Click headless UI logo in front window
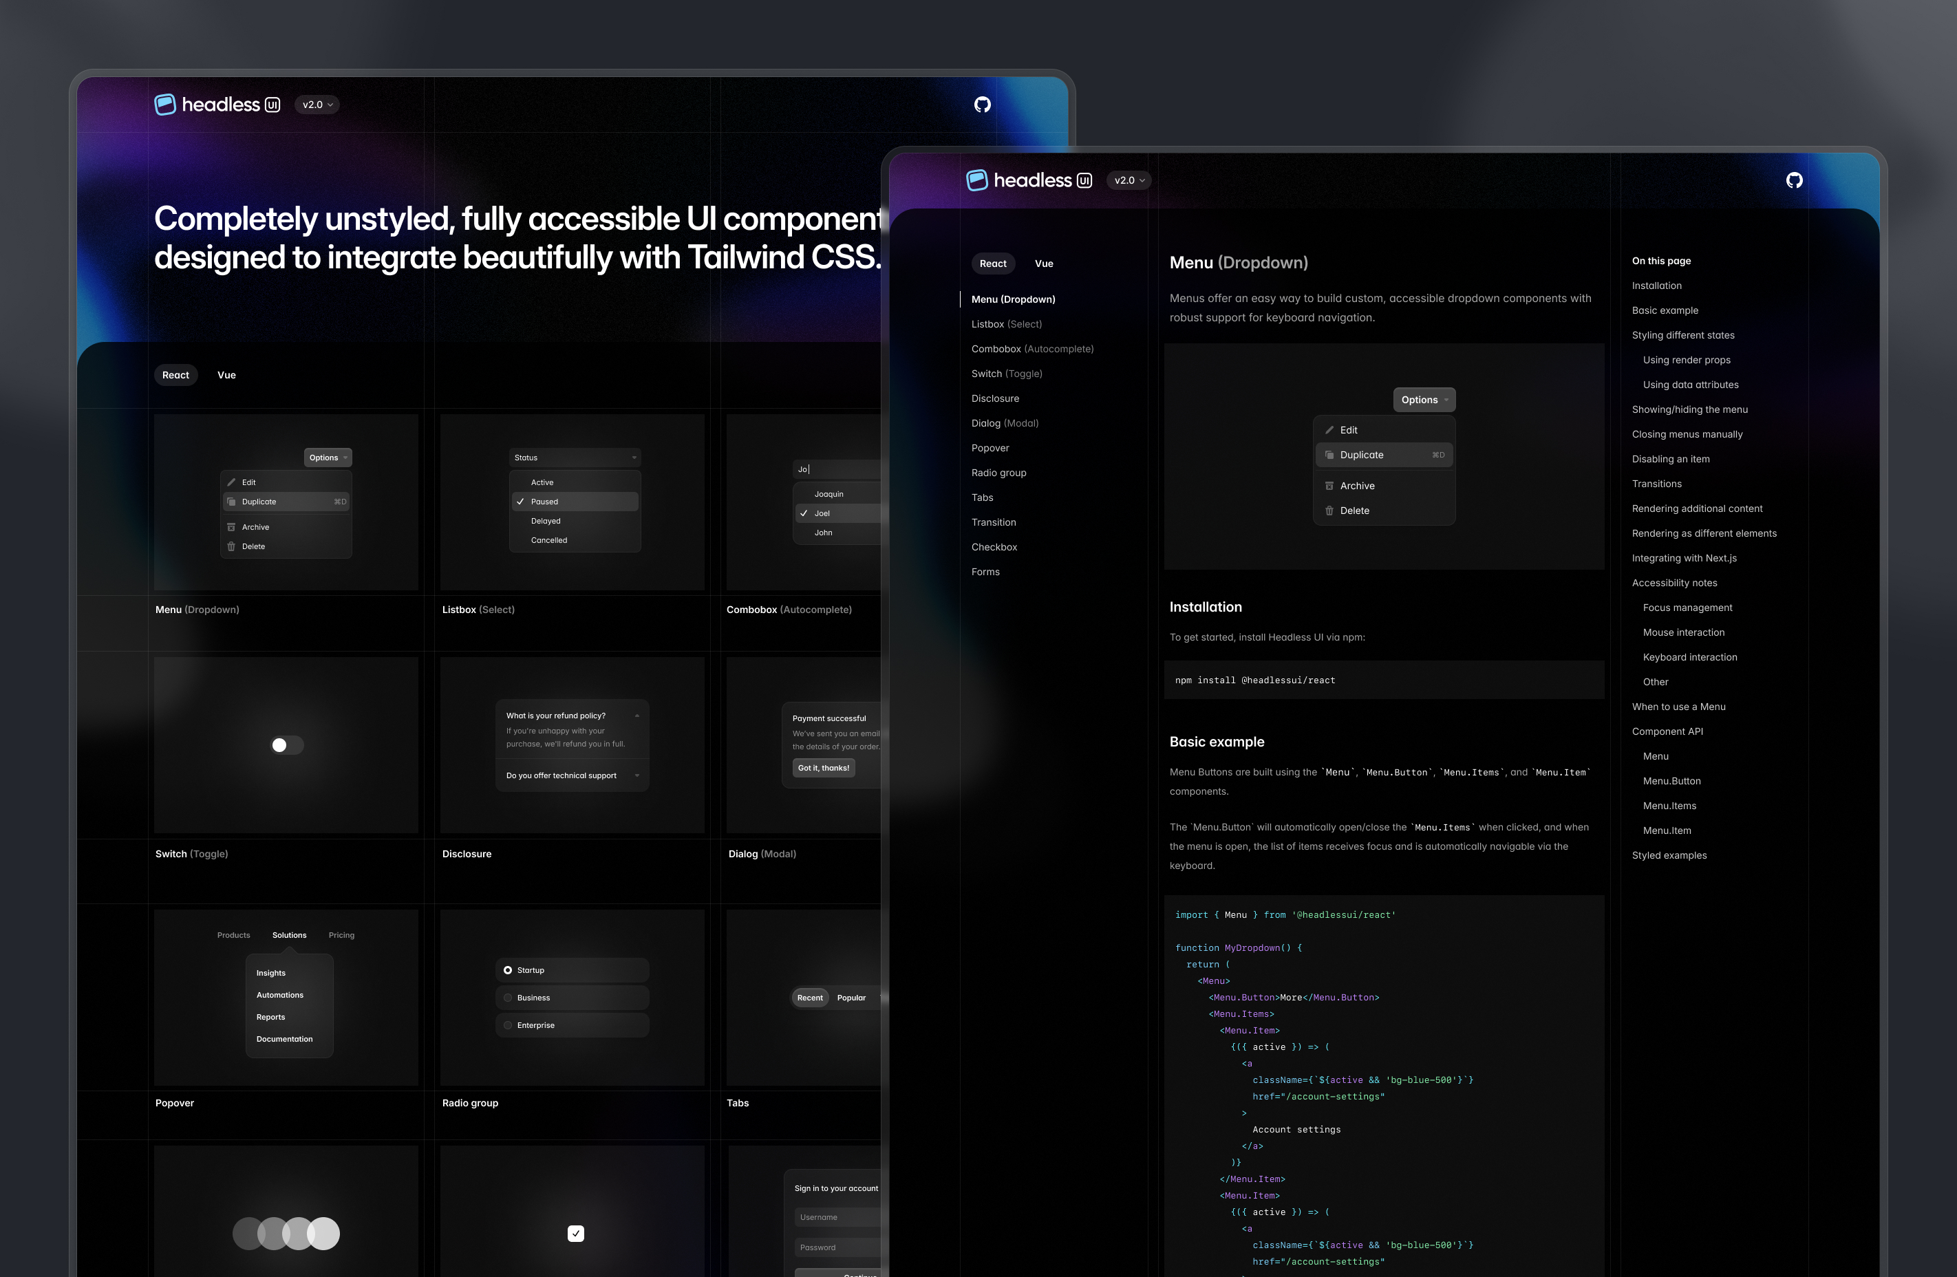This screenshot has width=1957, height=1277. (x=1029, y=180)
